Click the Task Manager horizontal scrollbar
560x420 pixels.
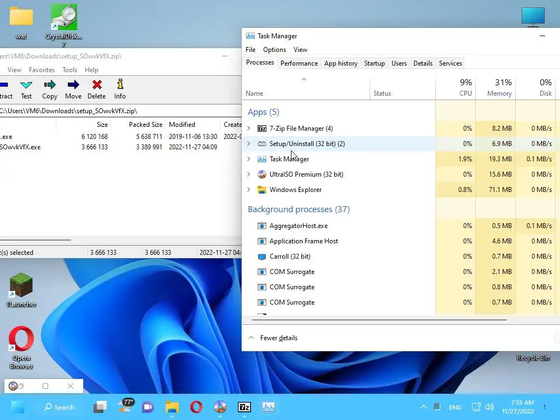tap(379, 320)
